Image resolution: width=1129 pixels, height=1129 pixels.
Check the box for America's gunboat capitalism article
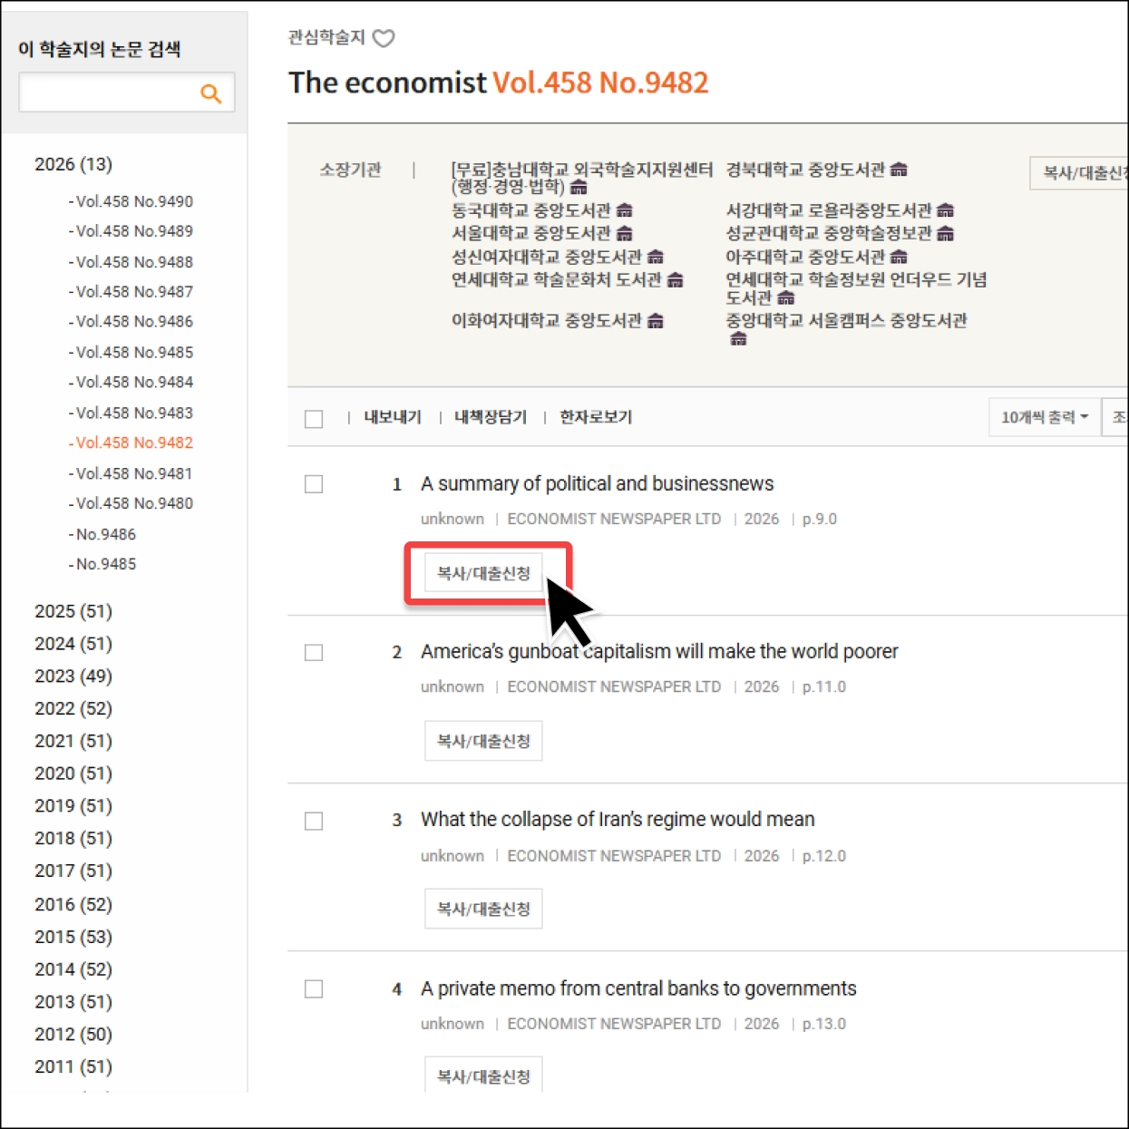(x=314, y=653)
